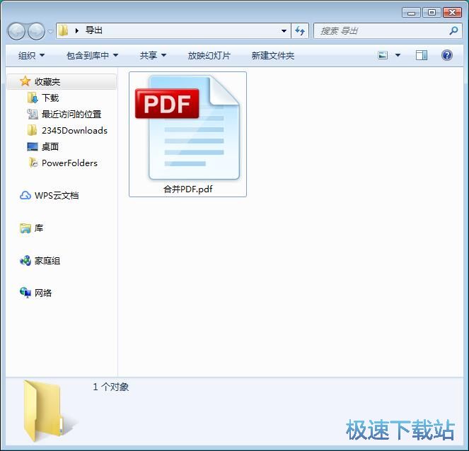Click the 1 个对象 status text

pos(110,387)
